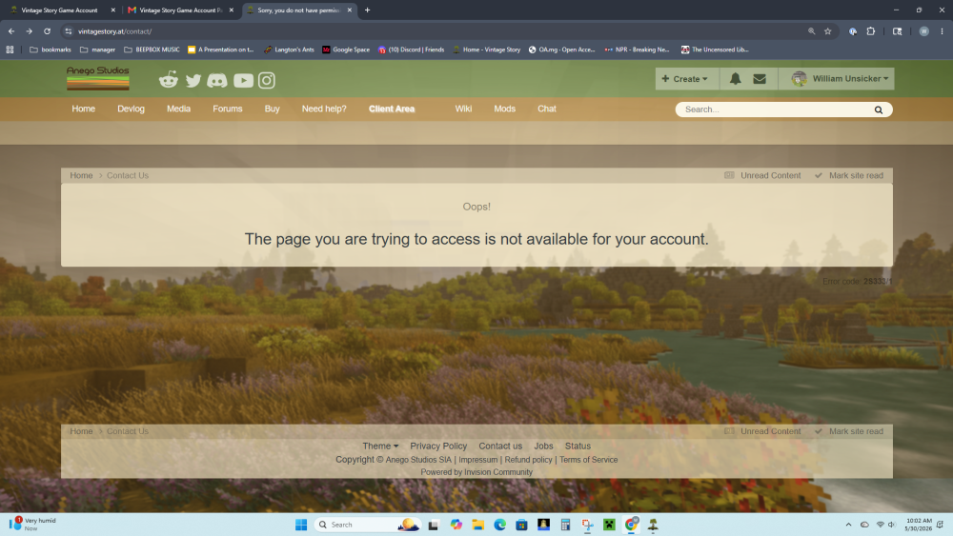The height and width of the screenshot is (536, 953).
Task: Open Powered by Invision Community link
Action: (476, 471)
